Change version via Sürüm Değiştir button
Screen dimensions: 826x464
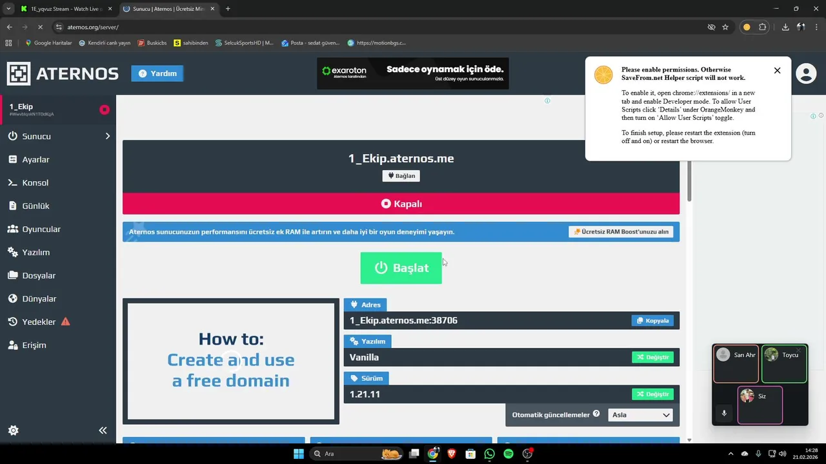point(652,394)
